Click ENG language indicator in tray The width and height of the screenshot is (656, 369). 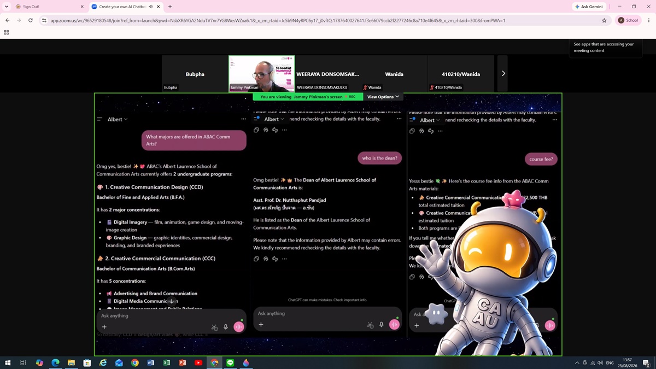click(x=610, y=362)
